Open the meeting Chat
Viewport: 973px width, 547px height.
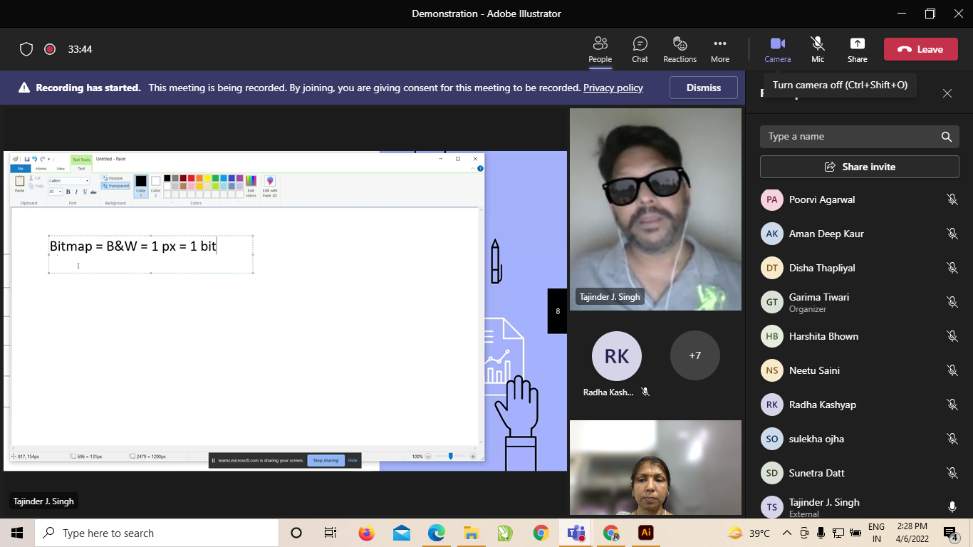pyautogui.click(x=640, y=49)
